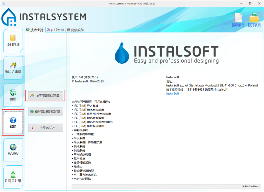Viewport: 264px width, 192px height.
Task: Click the © InstalSoft: 1996-2023 text
Action: (x=88, y=81)
